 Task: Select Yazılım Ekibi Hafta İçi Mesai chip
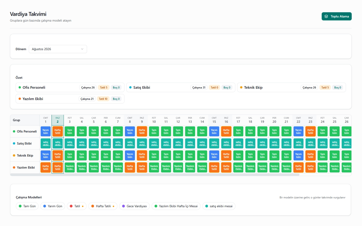click(176, 206)
